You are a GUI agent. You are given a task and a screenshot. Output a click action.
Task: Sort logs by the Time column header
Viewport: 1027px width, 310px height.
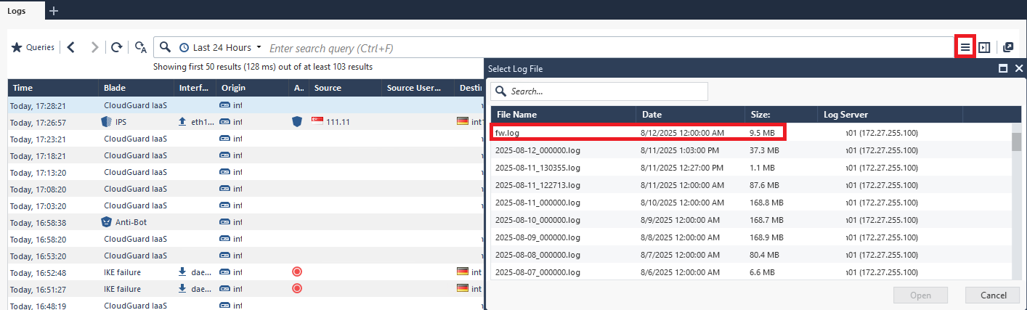53,88
